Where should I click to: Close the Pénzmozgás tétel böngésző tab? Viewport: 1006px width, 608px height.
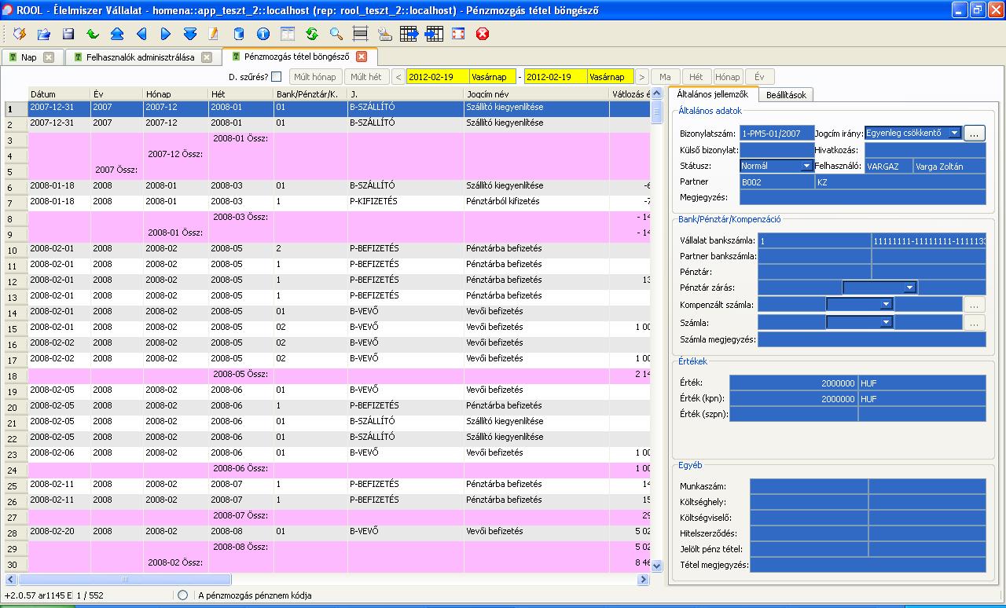362,57
